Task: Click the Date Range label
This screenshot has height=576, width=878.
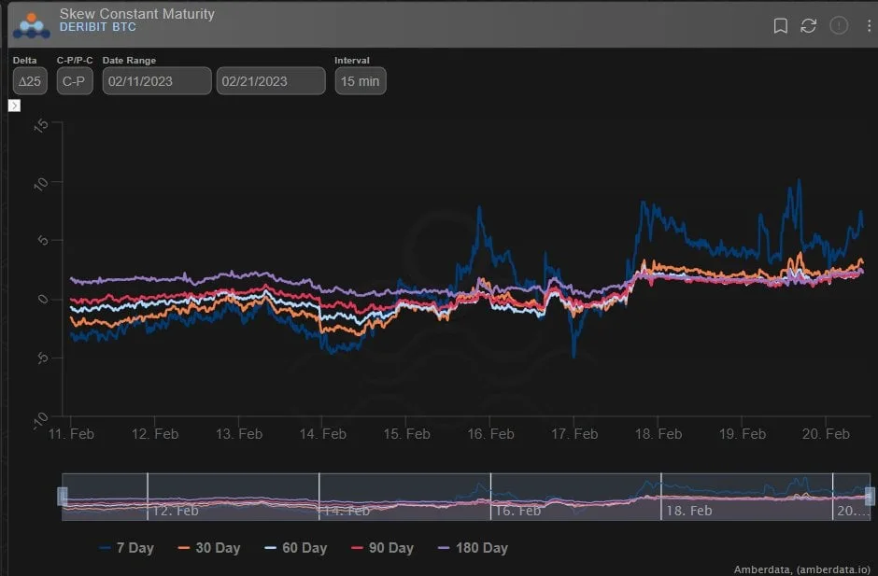Action: pos(129,61)
